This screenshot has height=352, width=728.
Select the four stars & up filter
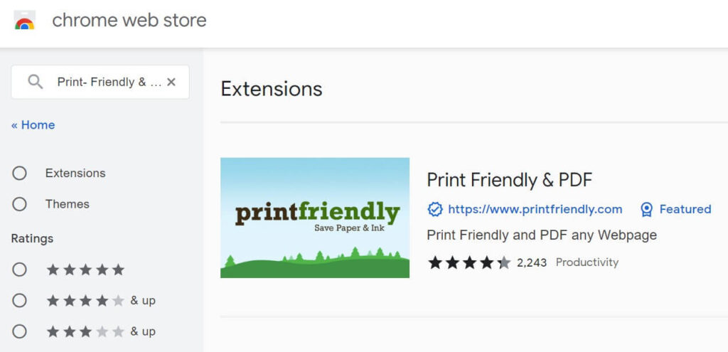pos(19,301)
